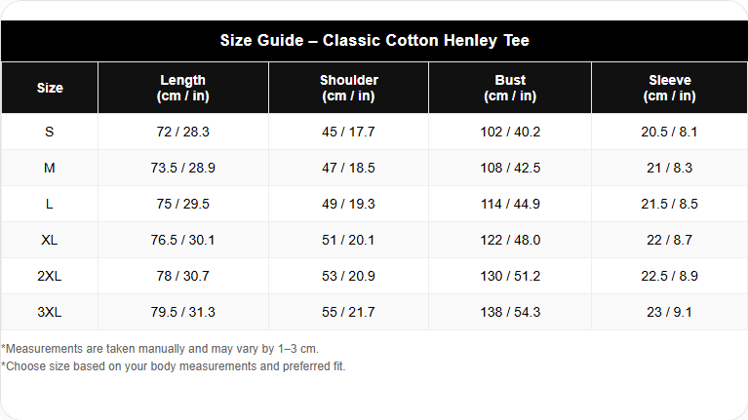Select the 3XL size row label

[x=50, y=312]
